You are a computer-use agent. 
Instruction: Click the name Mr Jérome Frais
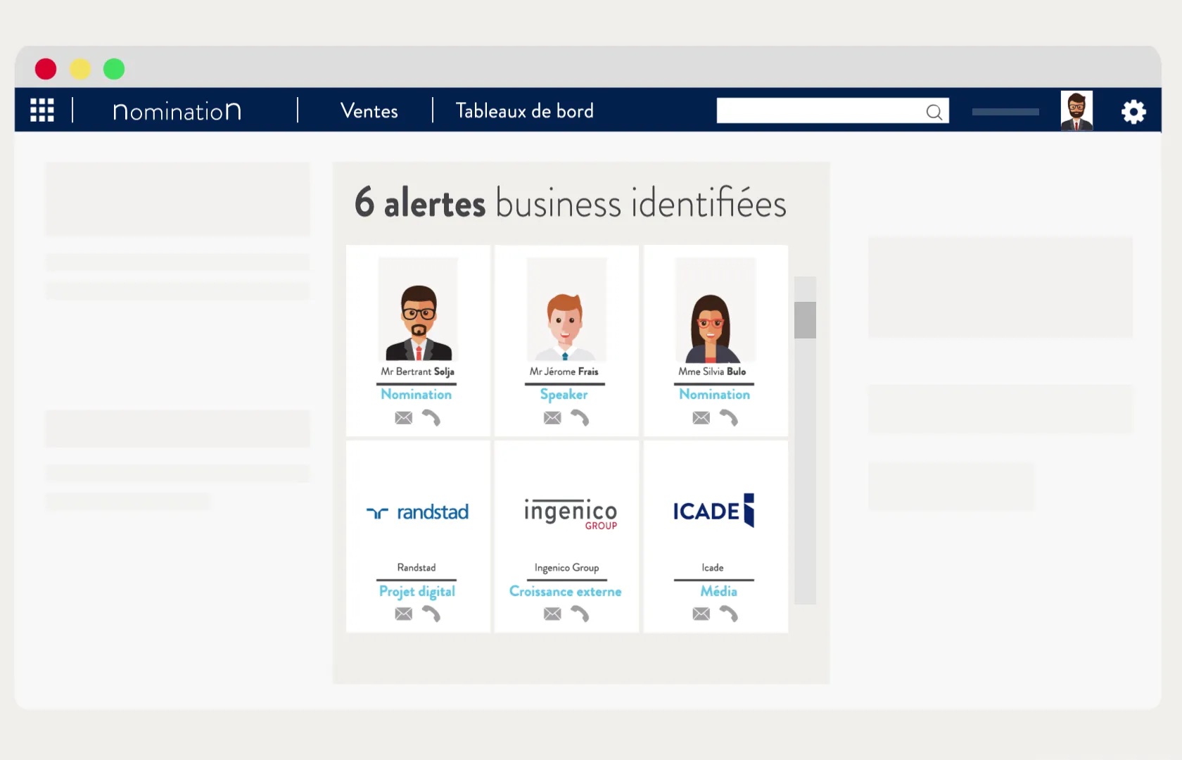564,372
